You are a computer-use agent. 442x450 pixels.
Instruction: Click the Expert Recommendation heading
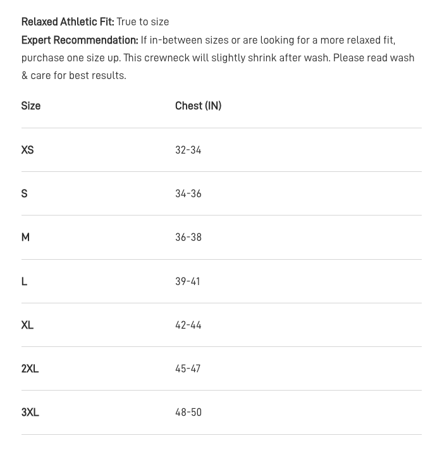click(x=80, y=40)
